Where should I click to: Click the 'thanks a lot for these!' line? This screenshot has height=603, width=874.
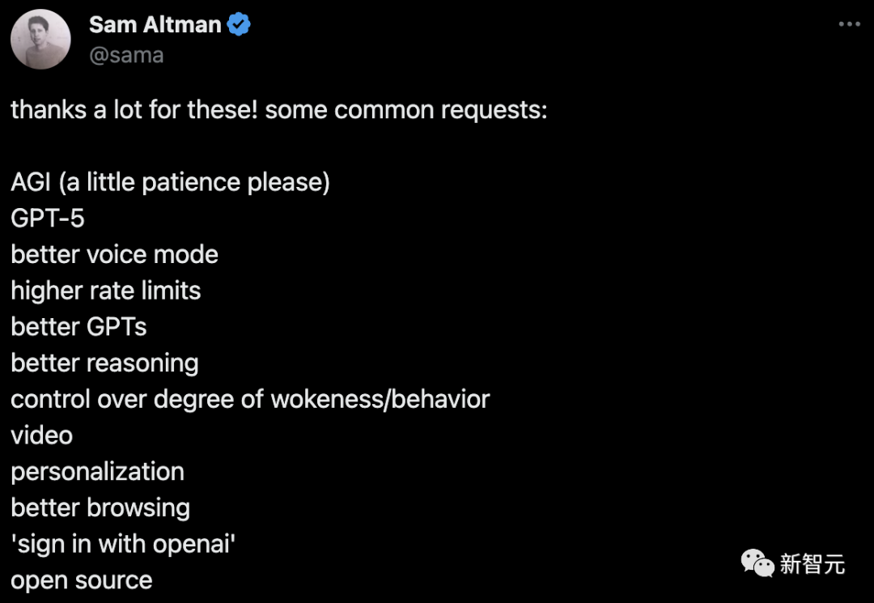[x=279, y=110]
